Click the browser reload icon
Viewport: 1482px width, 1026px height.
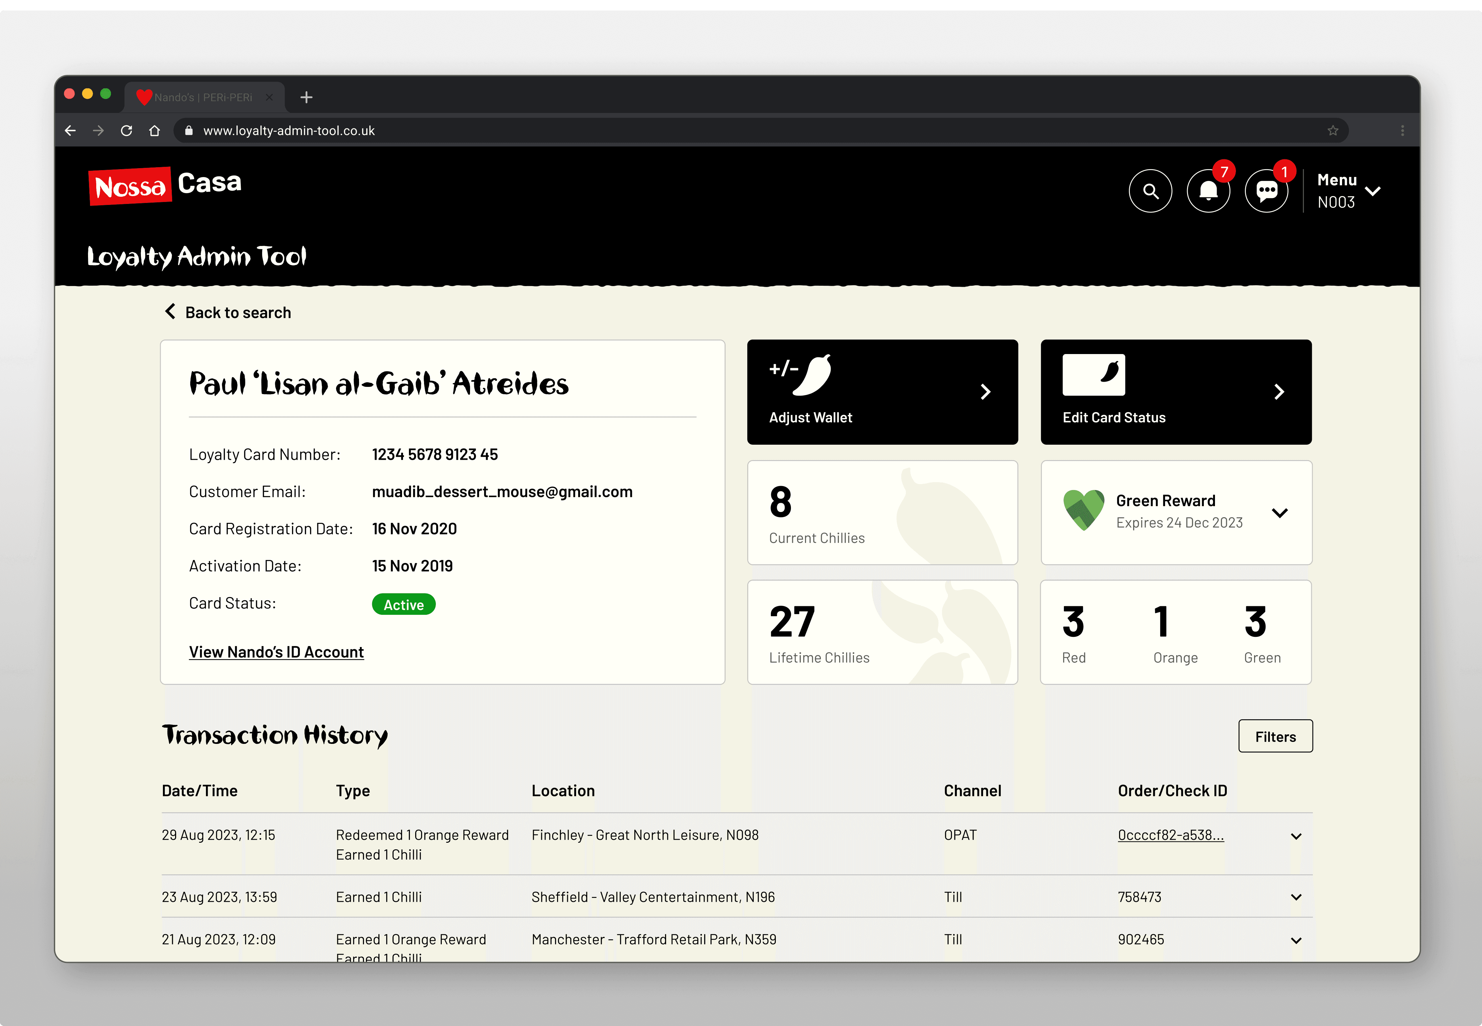click(127, 130)
